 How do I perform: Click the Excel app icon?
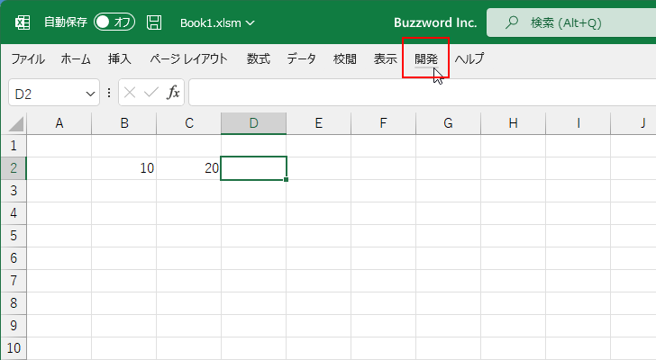23,22
